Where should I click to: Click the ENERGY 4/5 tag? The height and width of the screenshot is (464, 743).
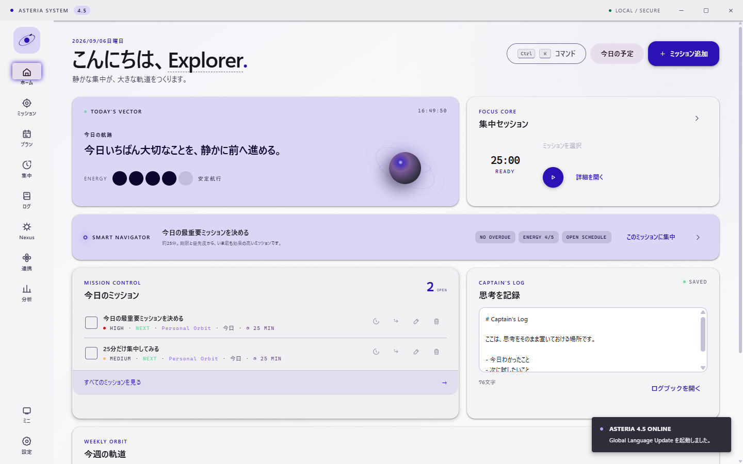point(538,237)
